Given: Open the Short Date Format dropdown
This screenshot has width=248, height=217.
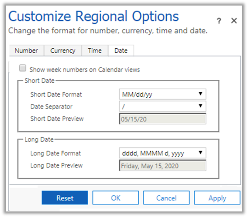Looking at the screenshot, I should (x=163, y=94).
